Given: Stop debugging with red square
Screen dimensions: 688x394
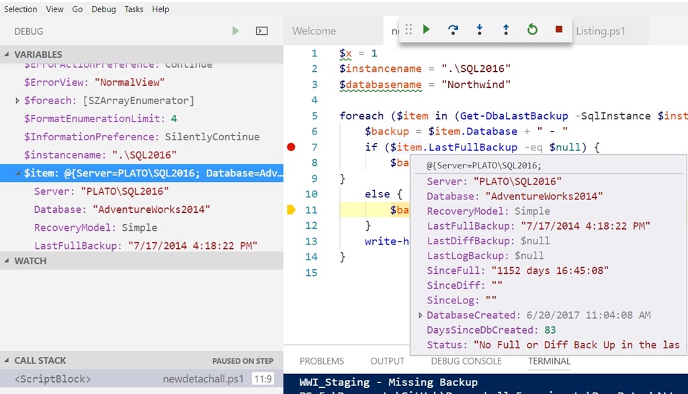Looking at the screenshot, I should coord(559,30).
